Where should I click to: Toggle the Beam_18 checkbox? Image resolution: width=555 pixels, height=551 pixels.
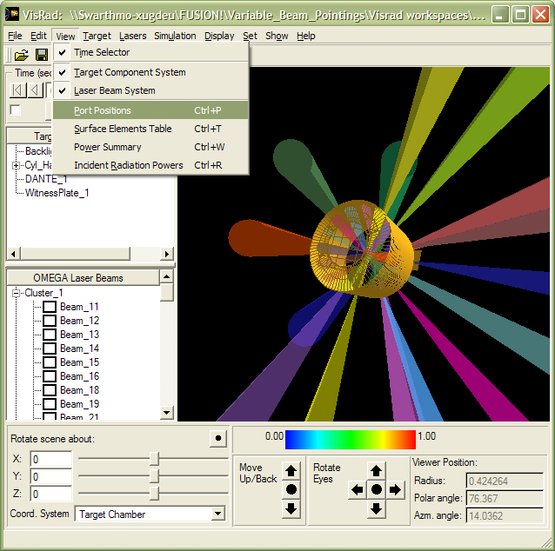coord(50,390)
